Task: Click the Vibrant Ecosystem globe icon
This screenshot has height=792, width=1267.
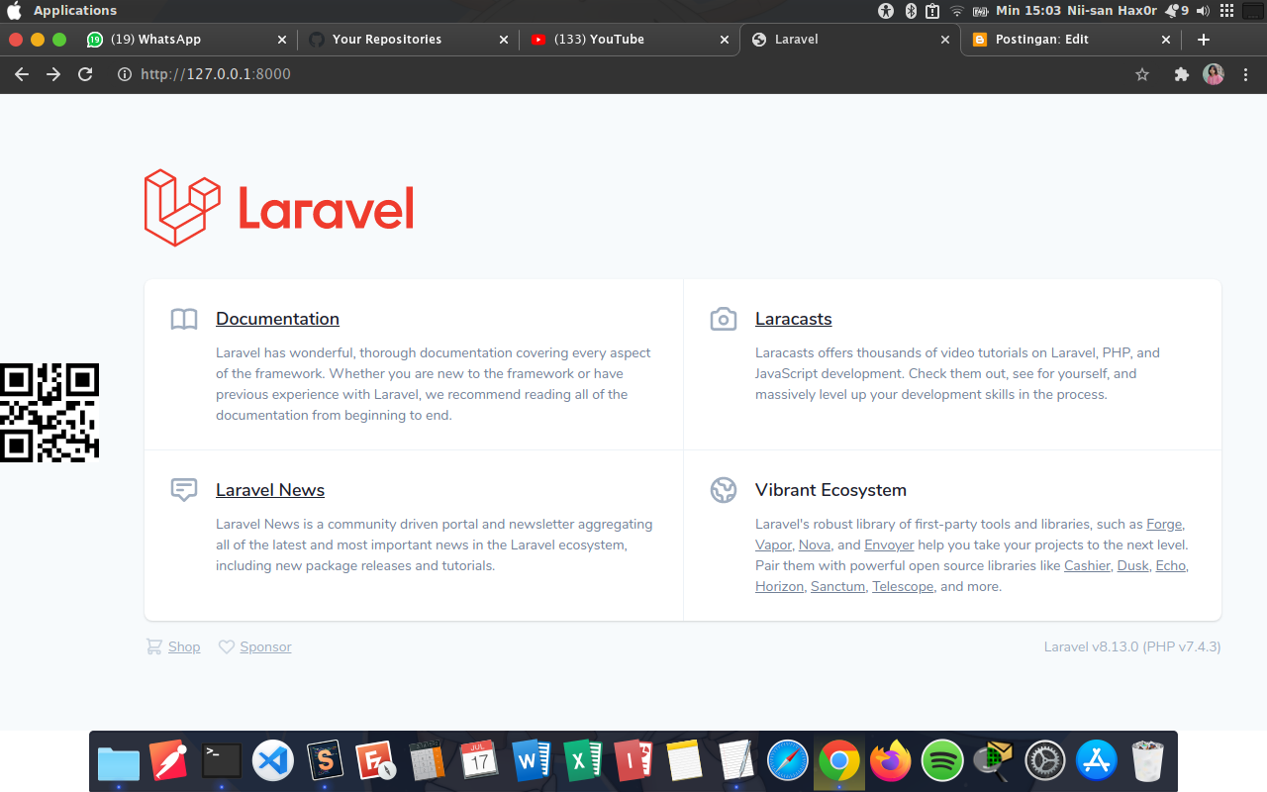Action: (724, 490)
